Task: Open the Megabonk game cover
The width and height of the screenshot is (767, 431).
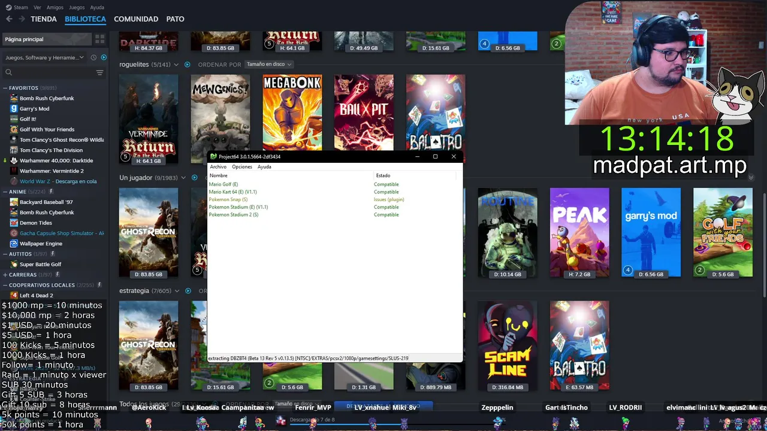Action: (292, 113)
